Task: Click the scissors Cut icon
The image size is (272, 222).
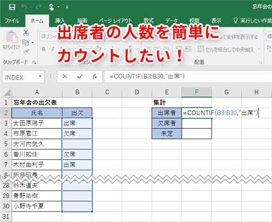Action: [x=26, y=33]
